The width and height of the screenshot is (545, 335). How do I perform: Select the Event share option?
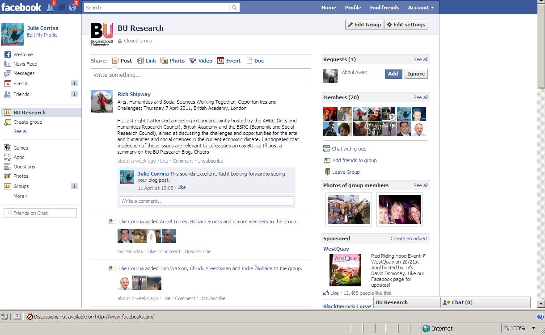(229, 61)
